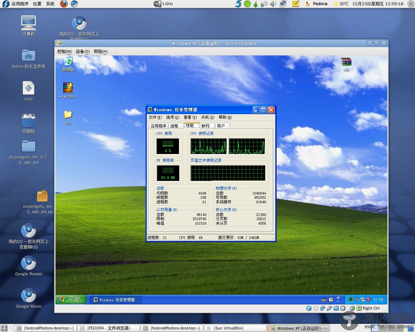The width and height of the screenshot is (415, 332).
Task: Launch Firefox from the top panel
Action: [64, 4]
